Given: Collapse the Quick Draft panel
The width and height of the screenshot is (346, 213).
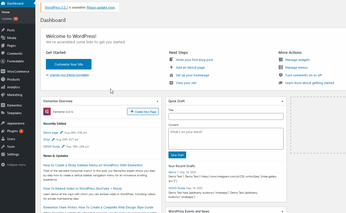Looking at the screenshot, I should point(282,101).
